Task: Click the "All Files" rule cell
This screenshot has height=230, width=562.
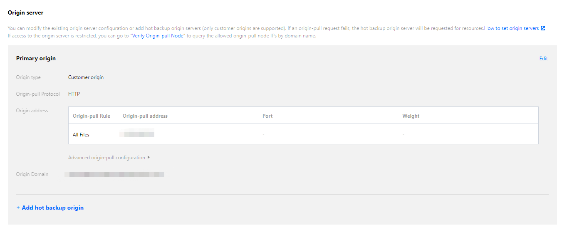Action: [x=81, y=135]
